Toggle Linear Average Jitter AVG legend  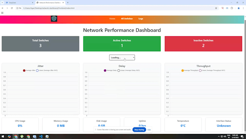click(x=47, y=70)
